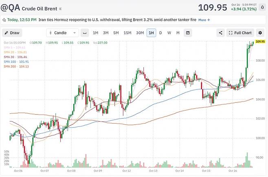This screenshot has width=268, height=177.
Task: Select the 15M interval
Action: (x=127, y=33)
